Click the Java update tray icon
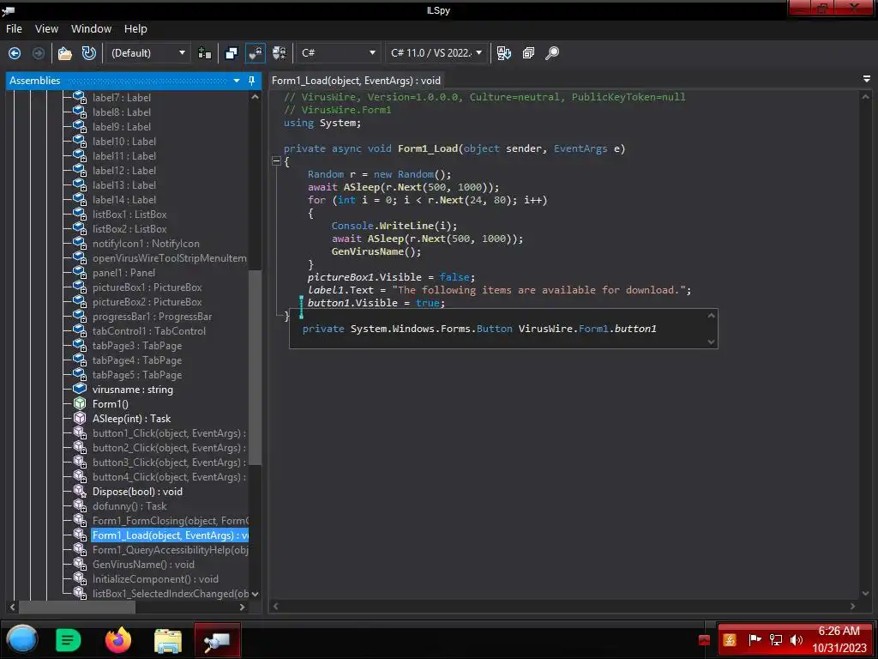The height and width of the screenshot is (659, 878). point(730,640)
